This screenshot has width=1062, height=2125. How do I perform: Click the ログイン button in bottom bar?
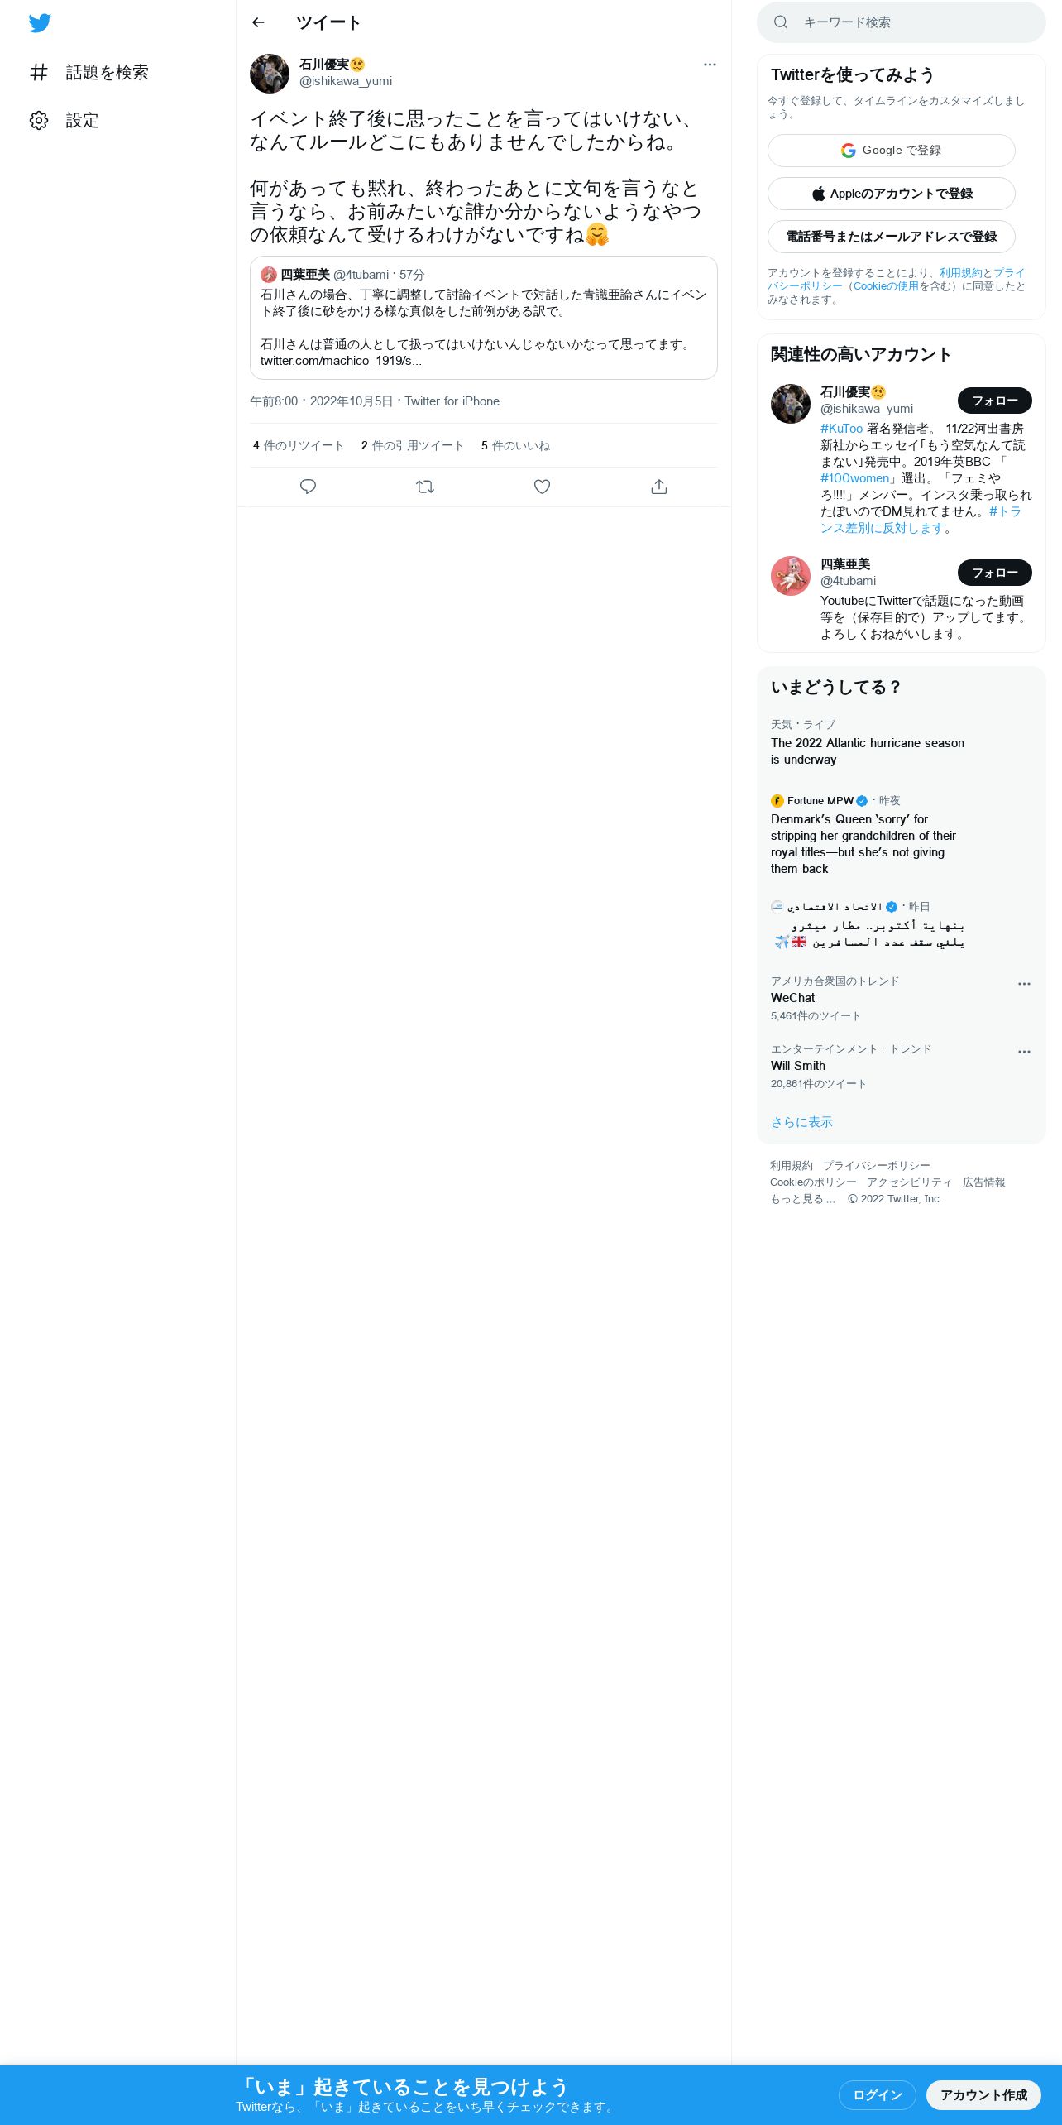[878, 2095]
